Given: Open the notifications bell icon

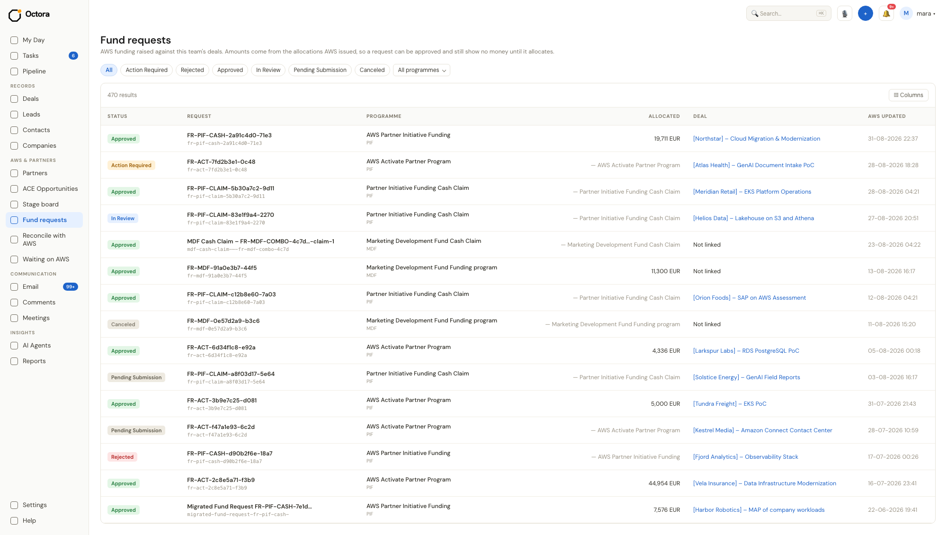Looking at the screenshot, I should [x=886, y=14].
